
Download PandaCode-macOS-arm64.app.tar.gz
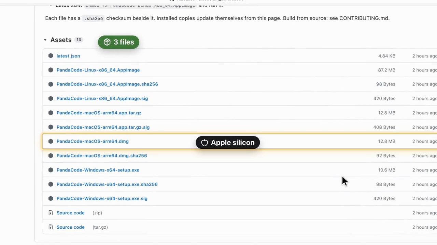coord(99,113)
